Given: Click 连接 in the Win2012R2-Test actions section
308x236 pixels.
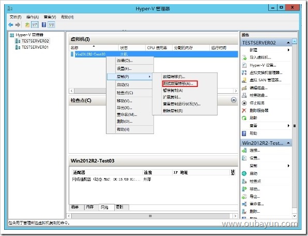Looking at the screenshot, I should coord(255,151).
